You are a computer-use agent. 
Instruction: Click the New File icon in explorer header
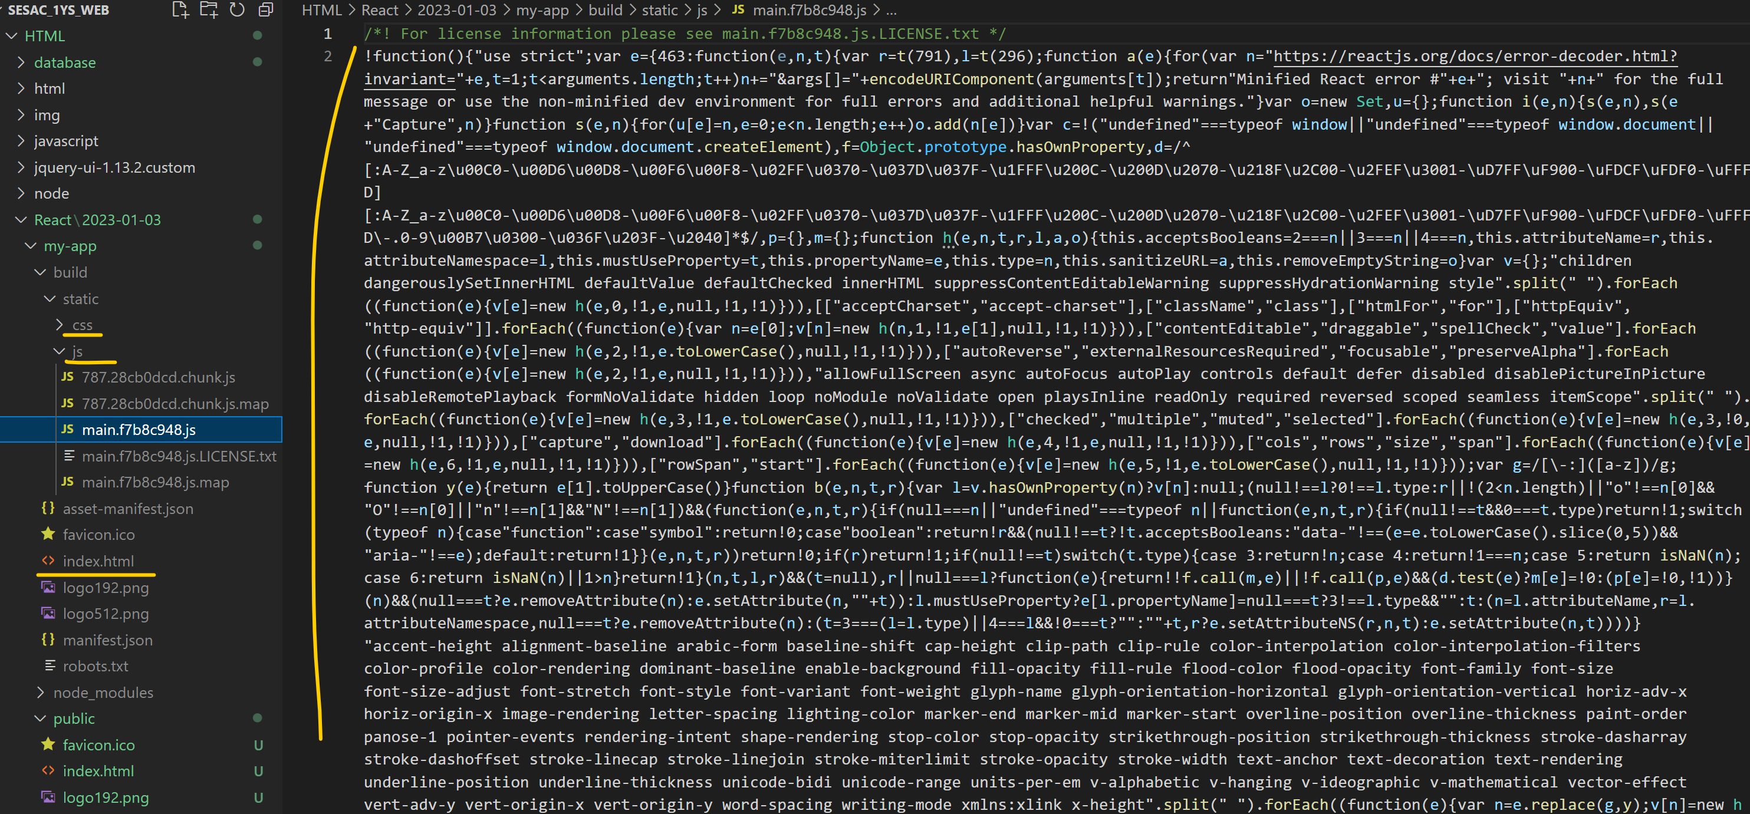tap(180, 9)
